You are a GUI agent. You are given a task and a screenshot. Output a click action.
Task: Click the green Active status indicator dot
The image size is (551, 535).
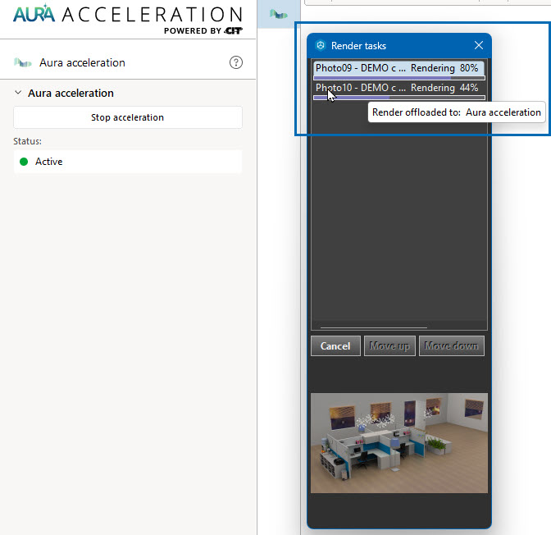[x=24, y=162]
